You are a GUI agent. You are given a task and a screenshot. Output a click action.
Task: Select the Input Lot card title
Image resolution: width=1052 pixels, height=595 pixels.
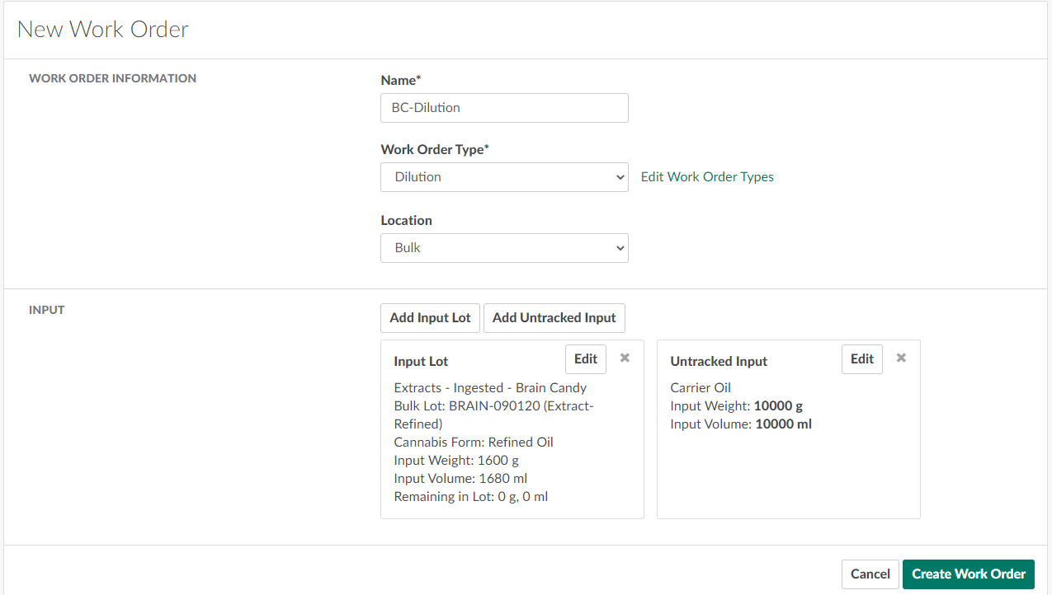click(x=421, y=362)
